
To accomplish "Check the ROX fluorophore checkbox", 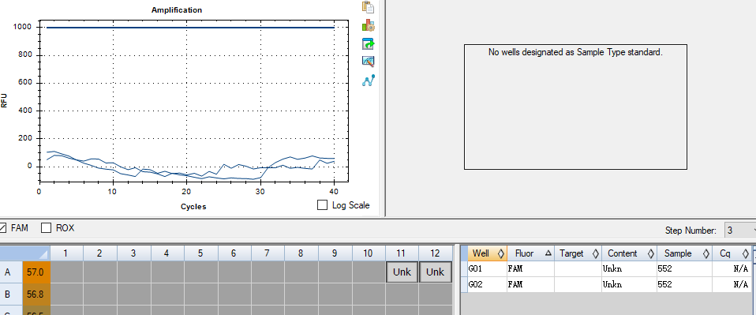I will (x=47, y=227).
